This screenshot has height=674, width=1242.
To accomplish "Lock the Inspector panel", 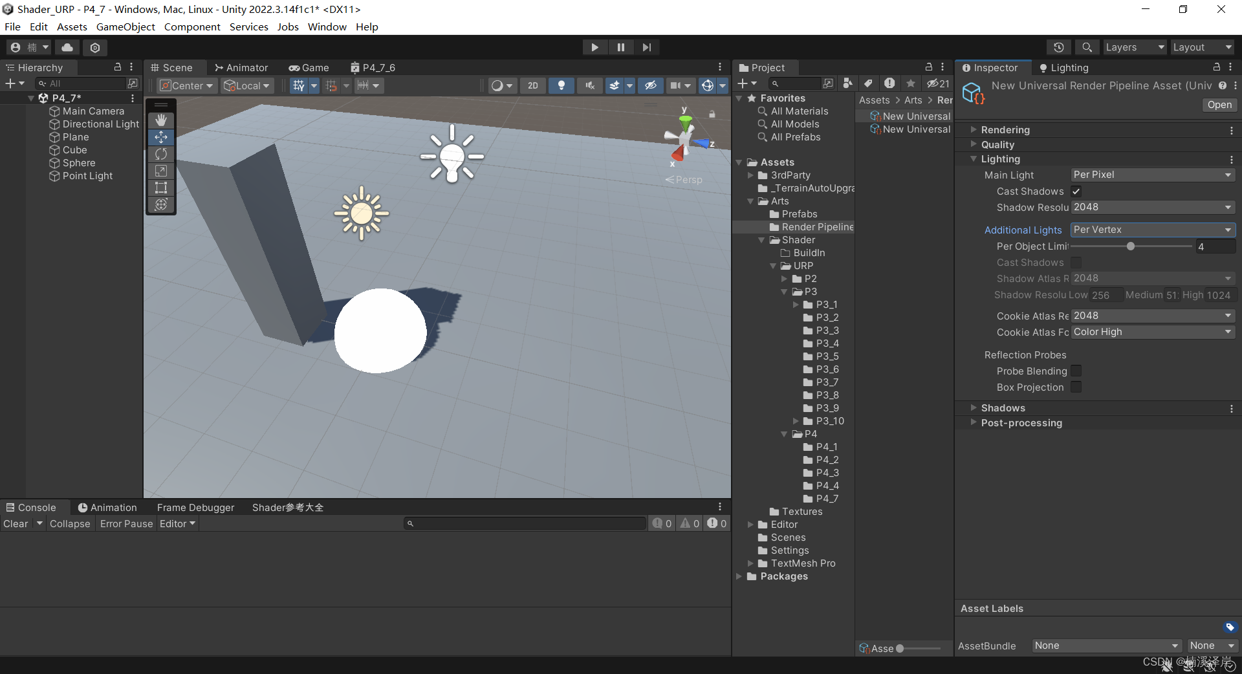I will coord(1216,67).
